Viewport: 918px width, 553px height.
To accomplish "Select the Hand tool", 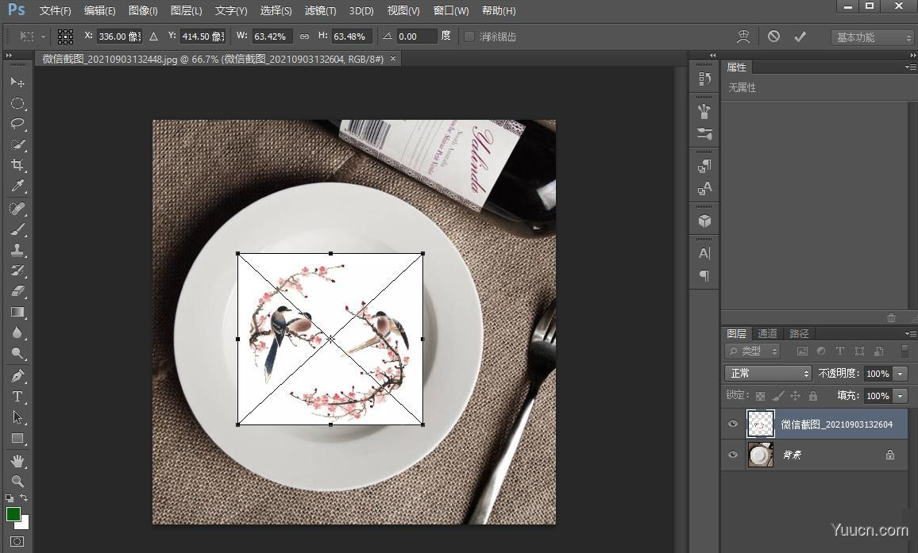I will pyautogui.click(x=17, y=460).
